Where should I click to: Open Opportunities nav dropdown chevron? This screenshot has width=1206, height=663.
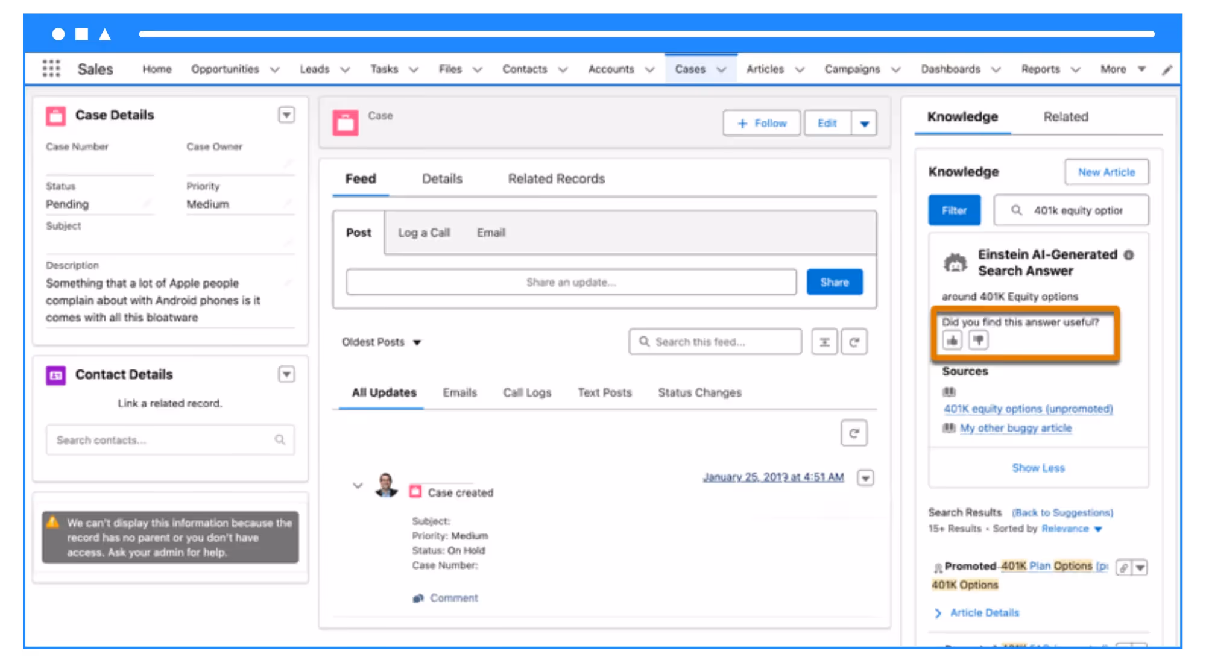(275, 70)
